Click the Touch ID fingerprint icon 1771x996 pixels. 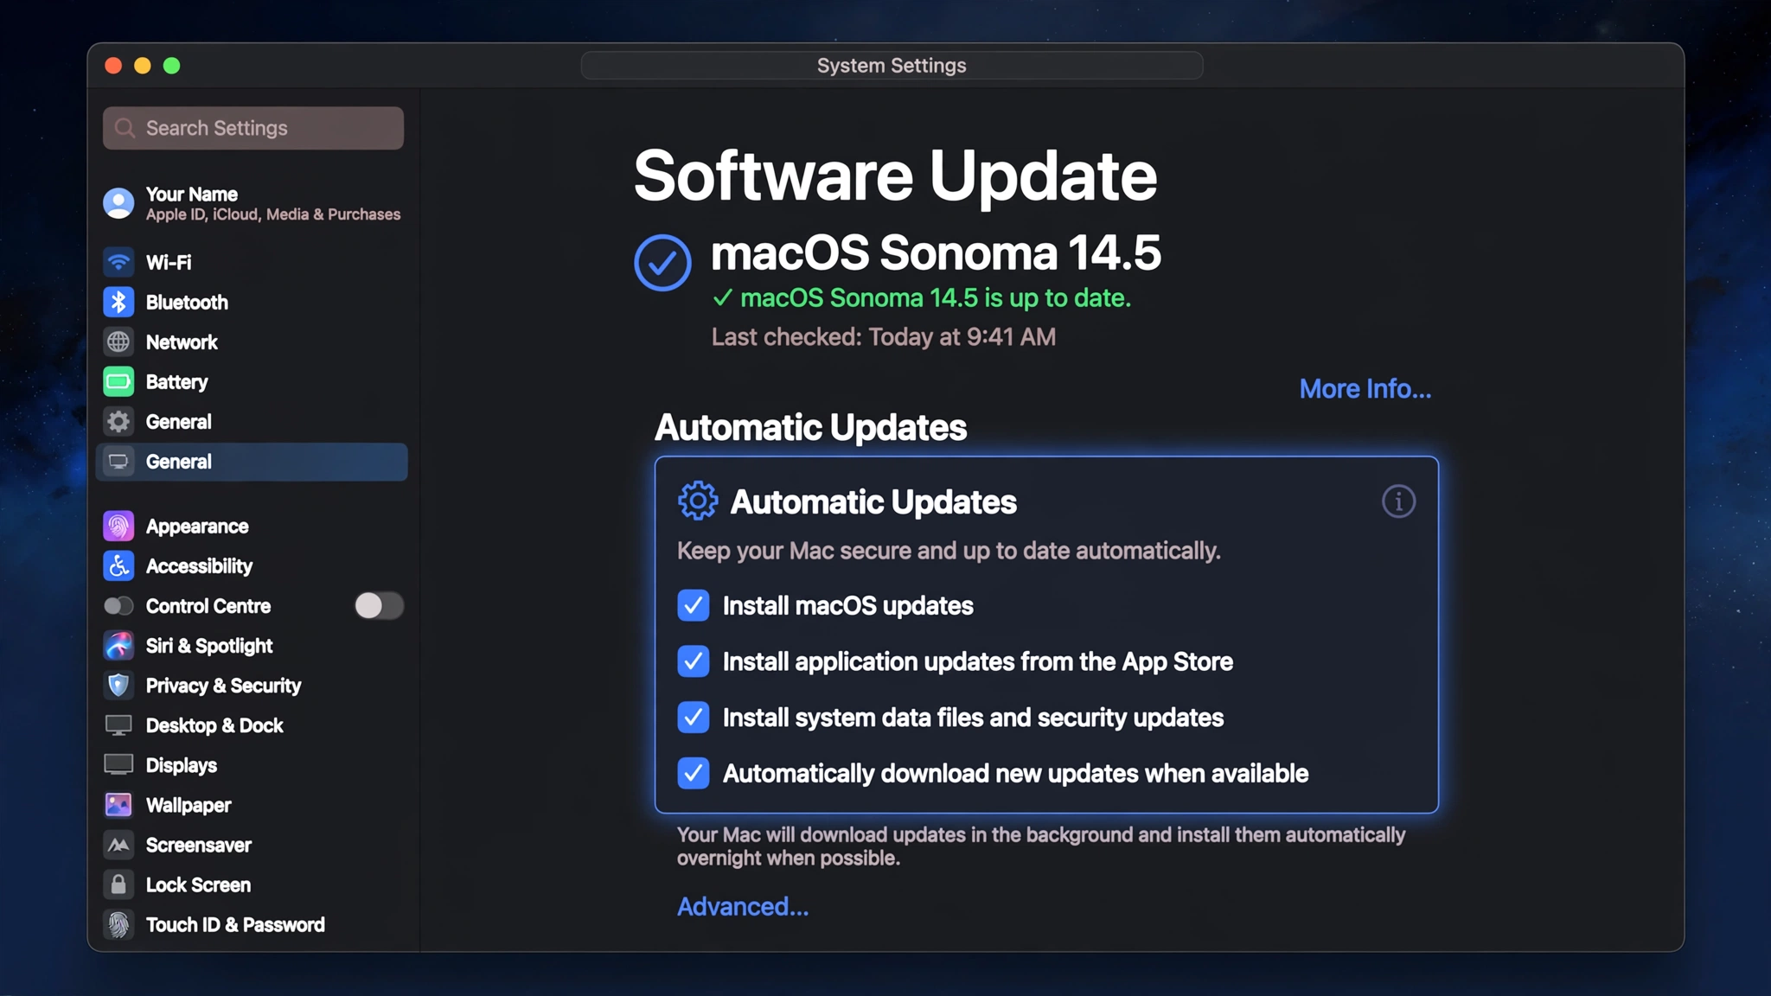[118, 924]
